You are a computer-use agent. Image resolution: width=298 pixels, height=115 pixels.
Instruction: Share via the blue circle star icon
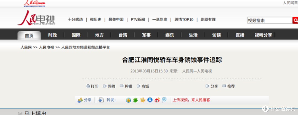(129, 100)
